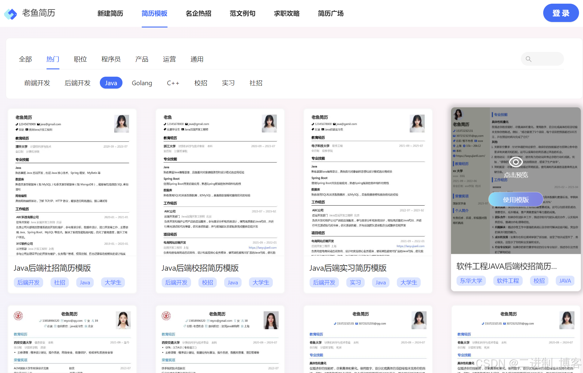
Task: Click 后端开发 tag under Java后端实习 template
Action: [x=324, y=283]
